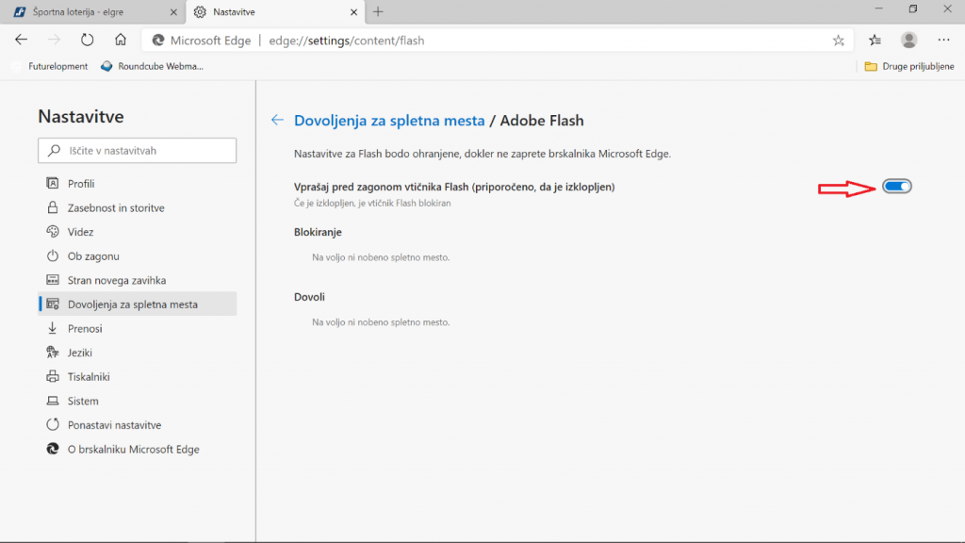Open Jeziki languages section
The image size is (965, 543).
[x=137, y=353]
